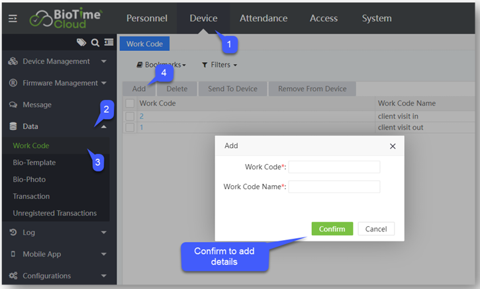
Task: Click the sidebar collapse list icon
Action: coord(109,43)
